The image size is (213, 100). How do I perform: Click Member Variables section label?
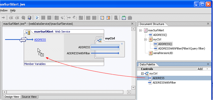(x=35, y=64)
